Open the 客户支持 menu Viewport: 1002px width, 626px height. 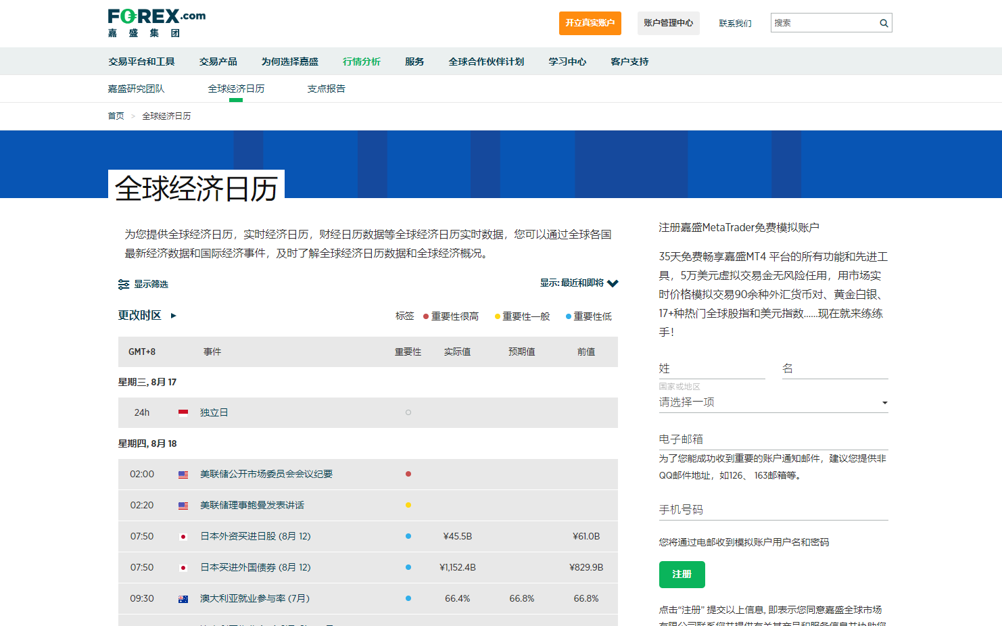(629, 62)
